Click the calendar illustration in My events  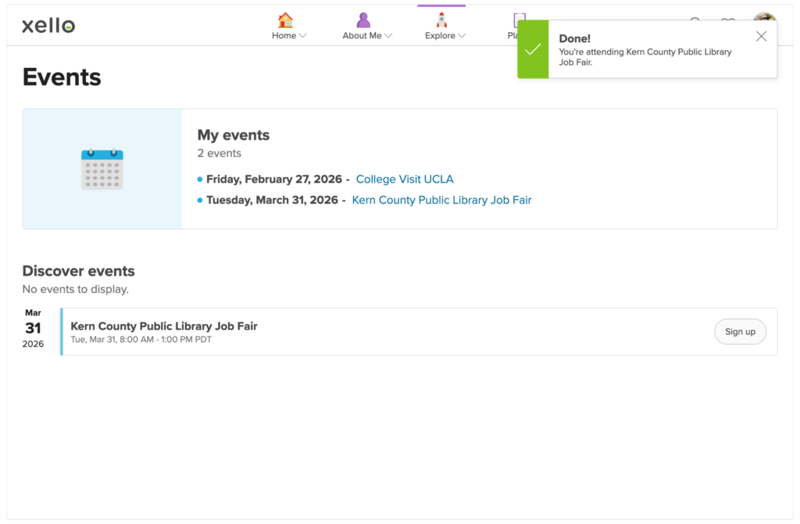(102, 166)
